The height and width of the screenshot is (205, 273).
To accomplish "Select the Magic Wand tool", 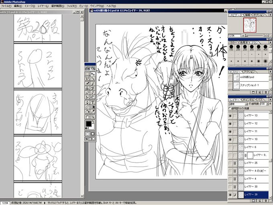I will pyautogui.click(x=93, y=78).
